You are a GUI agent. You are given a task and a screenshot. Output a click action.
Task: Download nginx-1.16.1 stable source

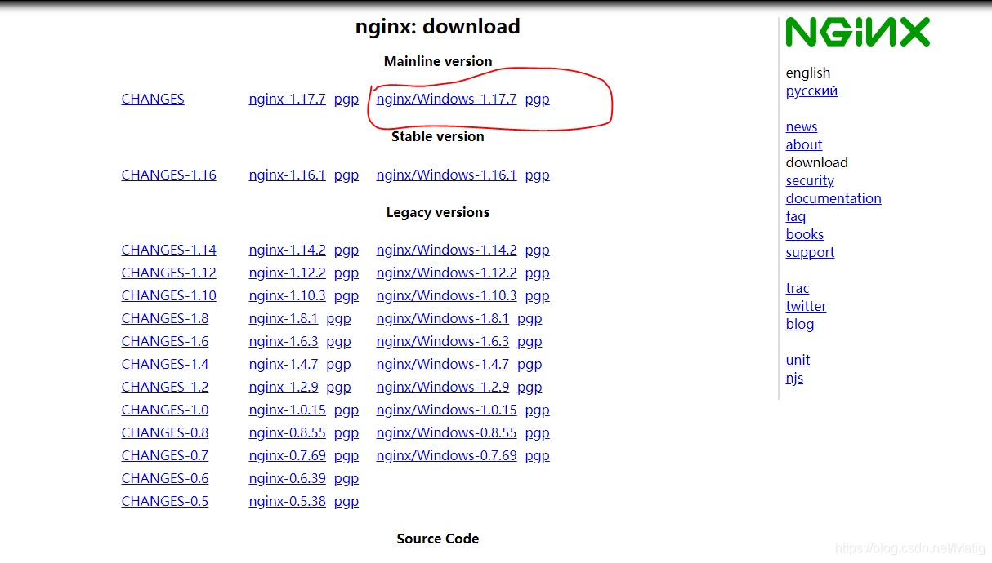coord(287,175)
